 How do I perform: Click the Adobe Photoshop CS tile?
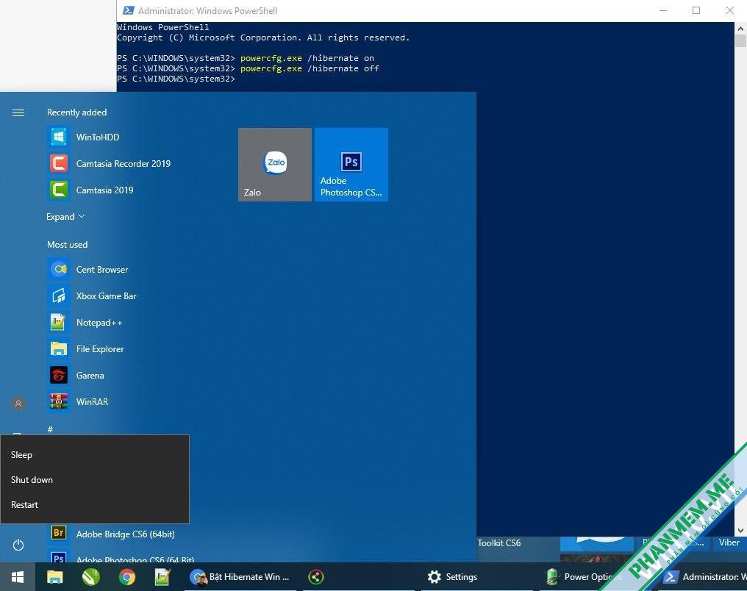pyautogui.click(x=351, y=165)
